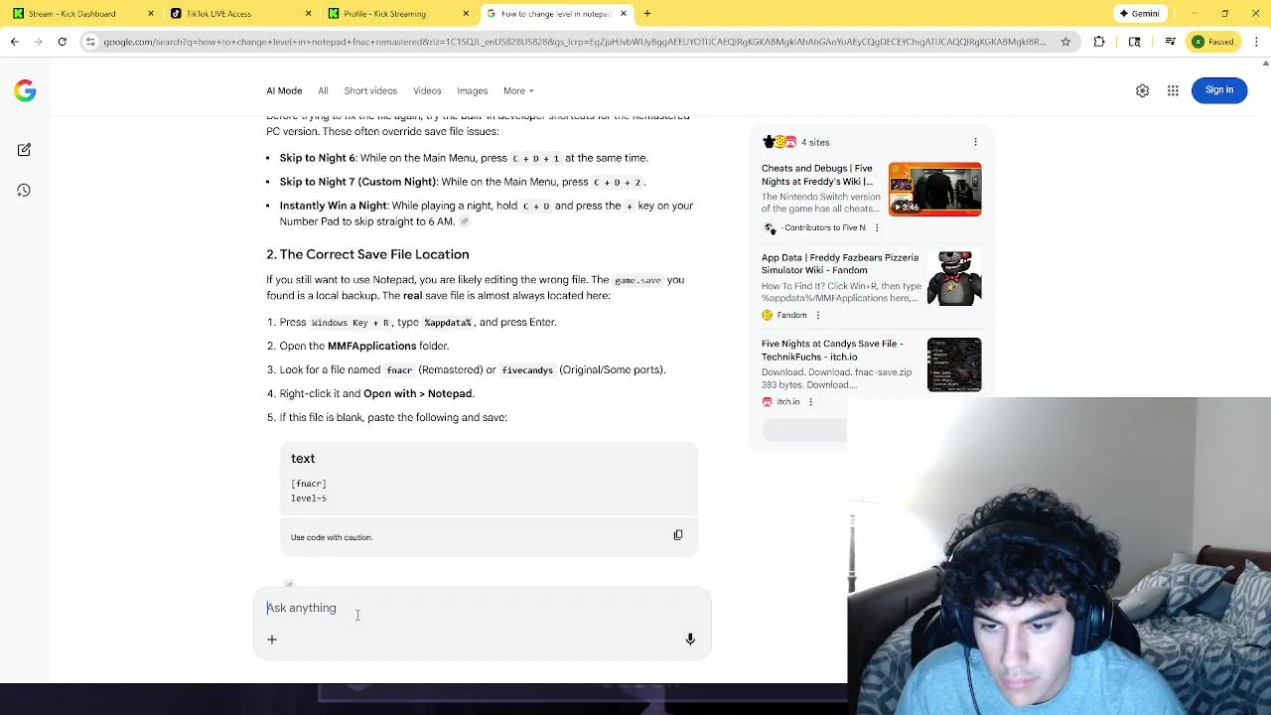Open more options for Contributors to Five N source

click(x=877, y=228)
